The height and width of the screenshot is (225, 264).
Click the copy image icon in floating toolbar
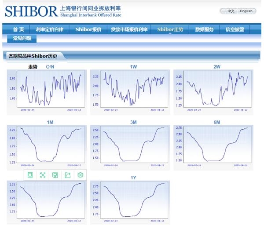[x=30, y=175]
